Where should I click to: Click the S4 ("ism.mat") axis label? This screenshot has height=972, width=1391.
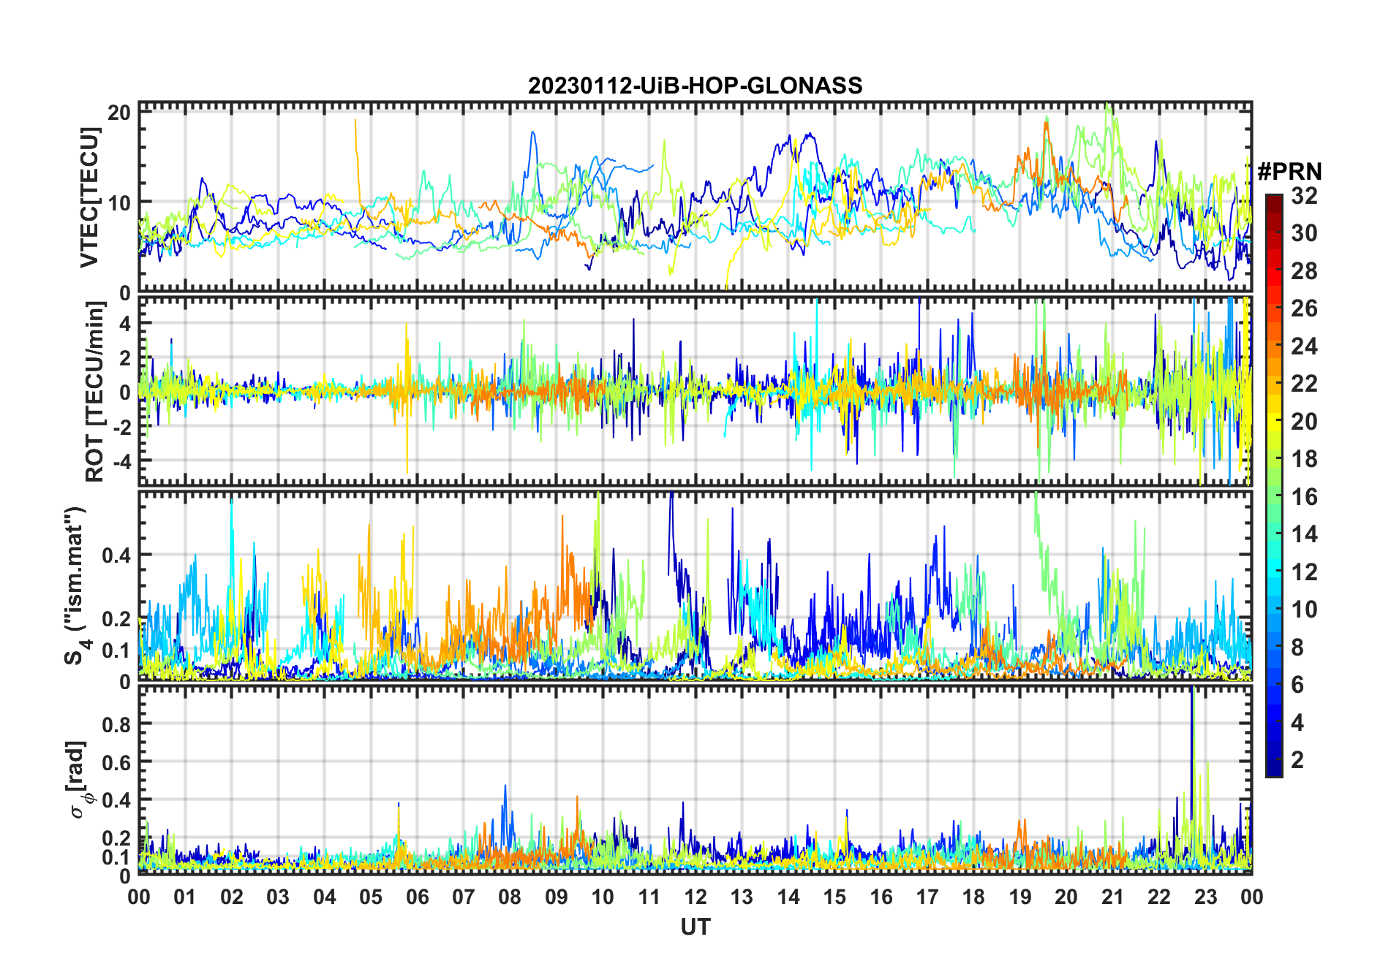(x=76, y=585)
